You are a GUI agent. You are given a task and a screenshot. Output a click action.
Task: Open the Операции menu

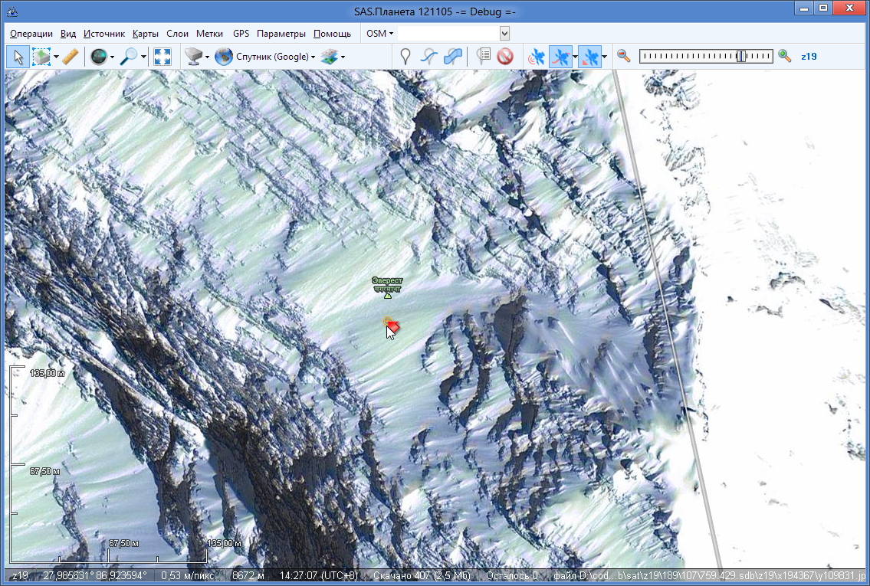point(31,34)
